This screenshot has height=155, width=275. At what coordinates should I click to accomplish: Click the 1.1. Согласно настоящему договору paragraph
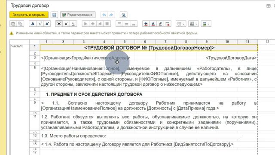coord(149,105)
